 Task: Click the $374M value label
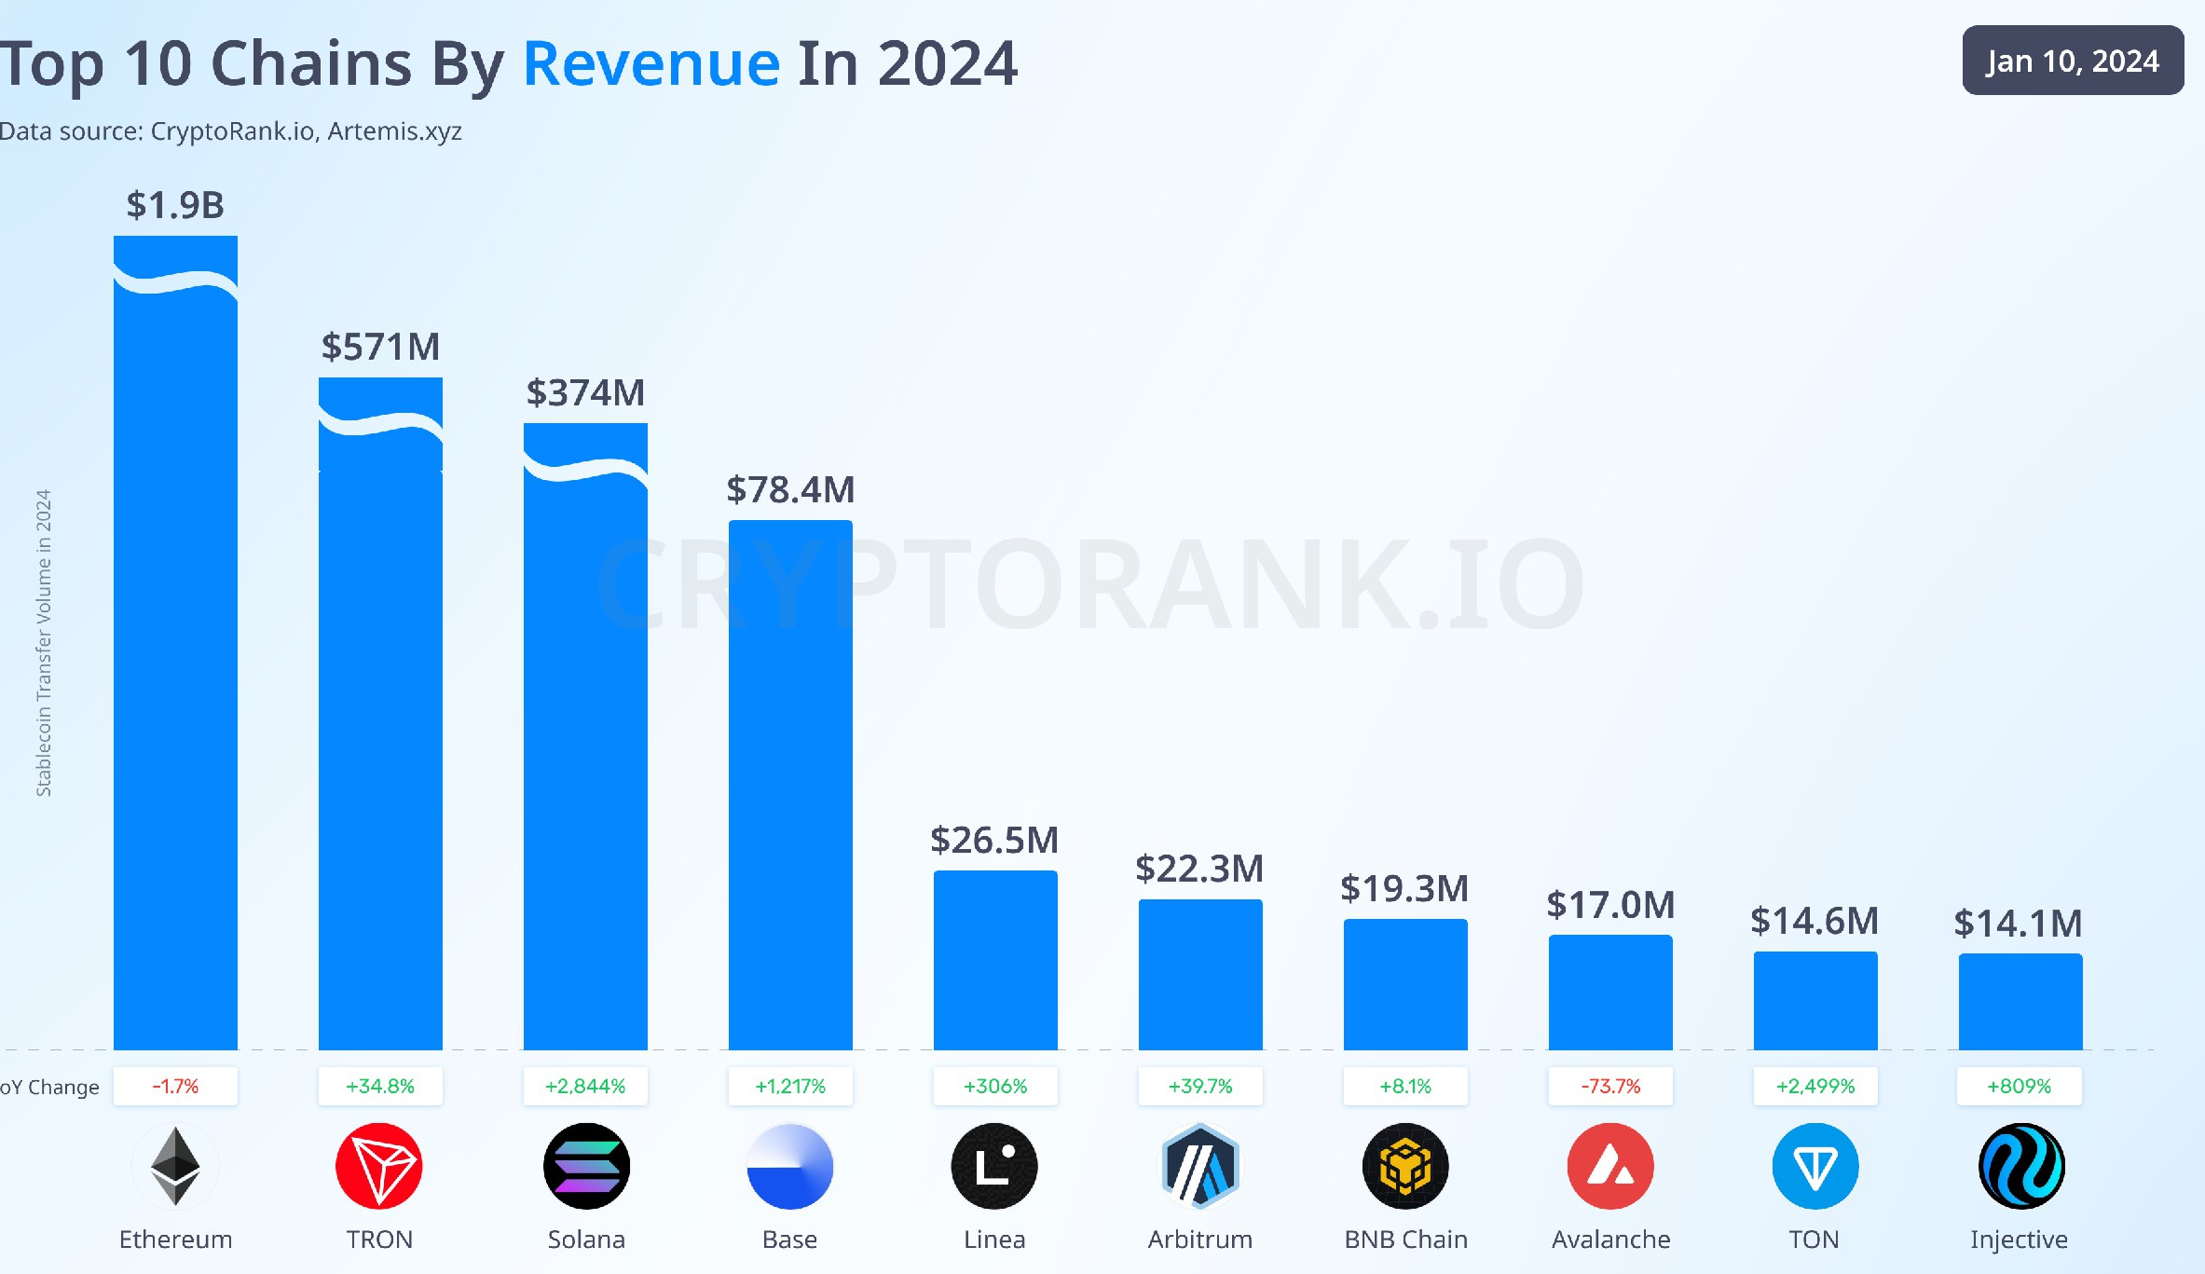pos(585,392)
